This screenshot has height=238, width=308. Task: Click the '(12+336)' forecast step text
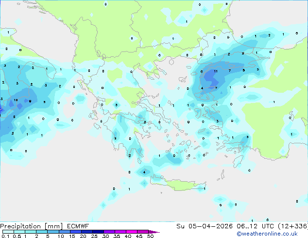click(x=293, y=226)
